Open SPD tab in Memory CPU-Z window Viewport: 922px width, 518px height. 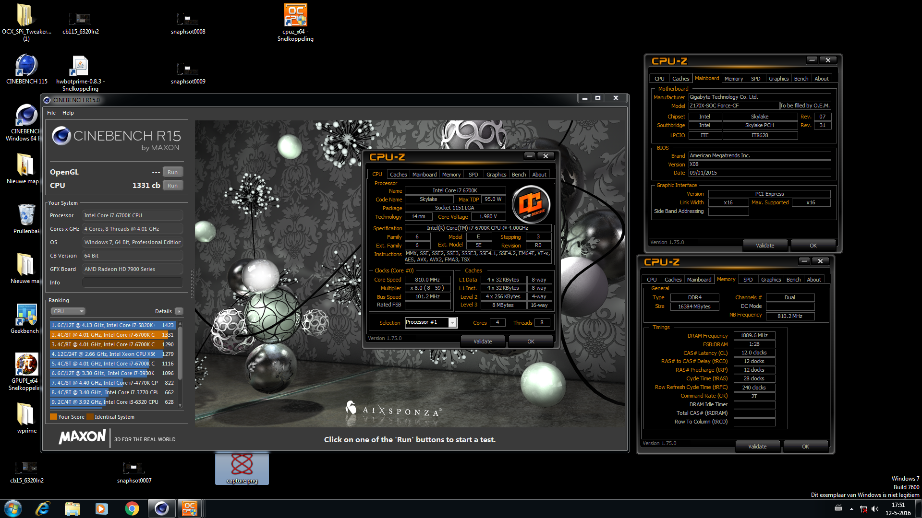(x=748, y=280)
